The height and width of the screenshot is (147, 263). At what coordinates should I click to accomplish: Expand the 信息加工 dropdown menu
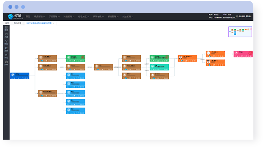pos(83,17)
